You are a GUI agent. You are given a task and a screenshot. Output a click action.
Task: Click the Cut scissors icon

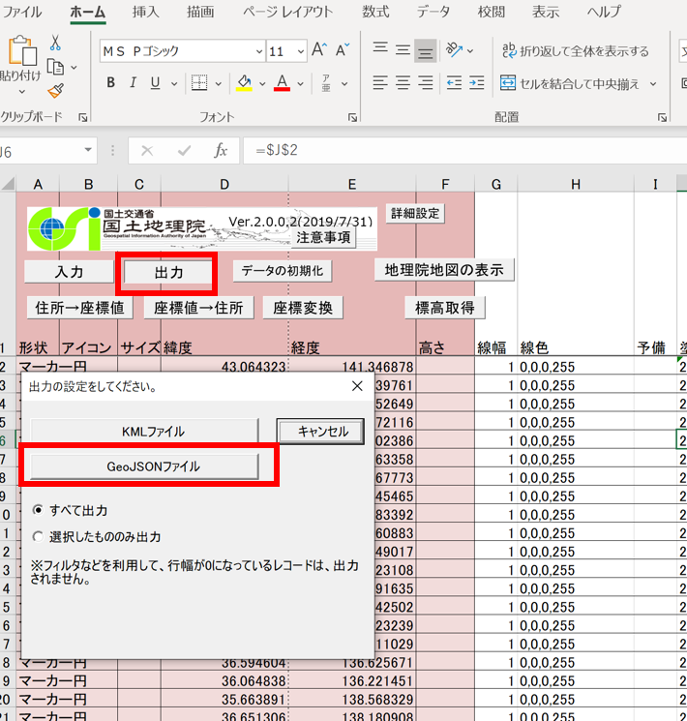tap(55, 43)
